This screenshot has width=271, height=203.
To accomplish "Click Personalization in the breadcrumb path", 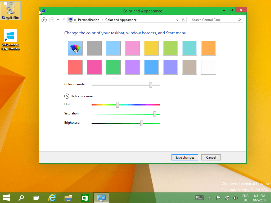I will [x=88, y=20].
